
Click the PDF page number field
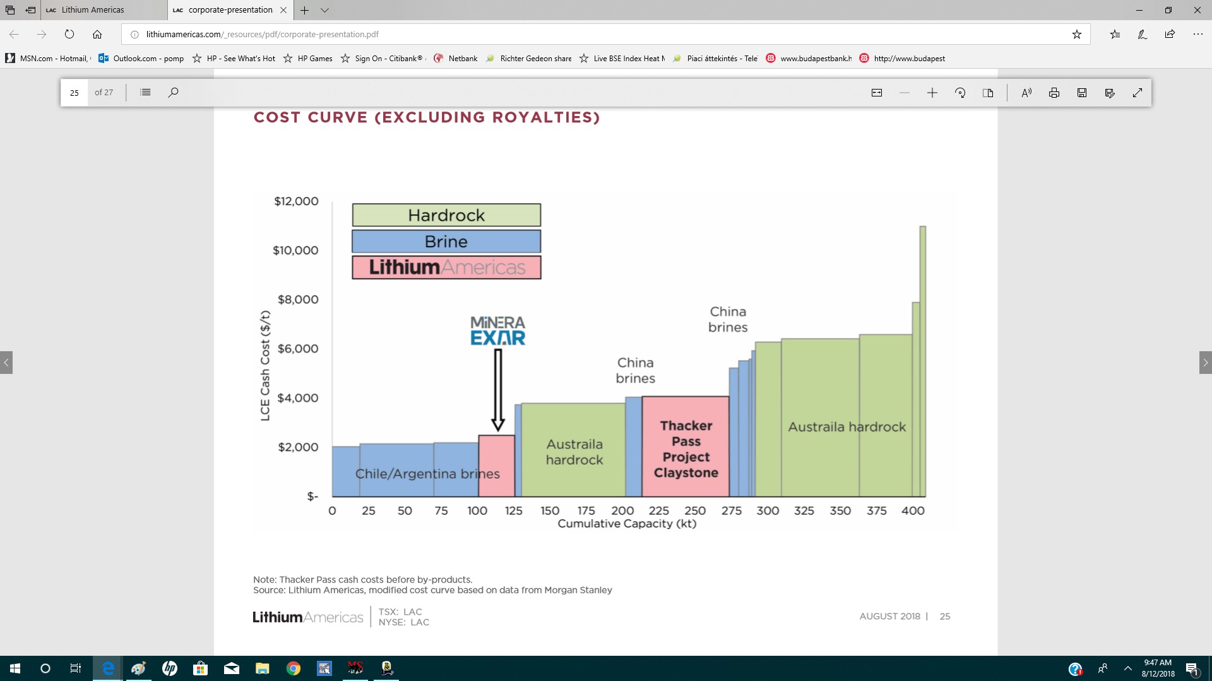[74, 93]
